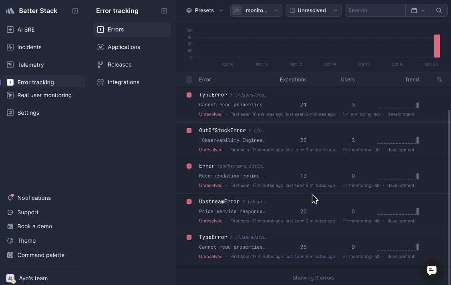The image size is (451, 285).
Task: Open Notifications
Action: 34,198
